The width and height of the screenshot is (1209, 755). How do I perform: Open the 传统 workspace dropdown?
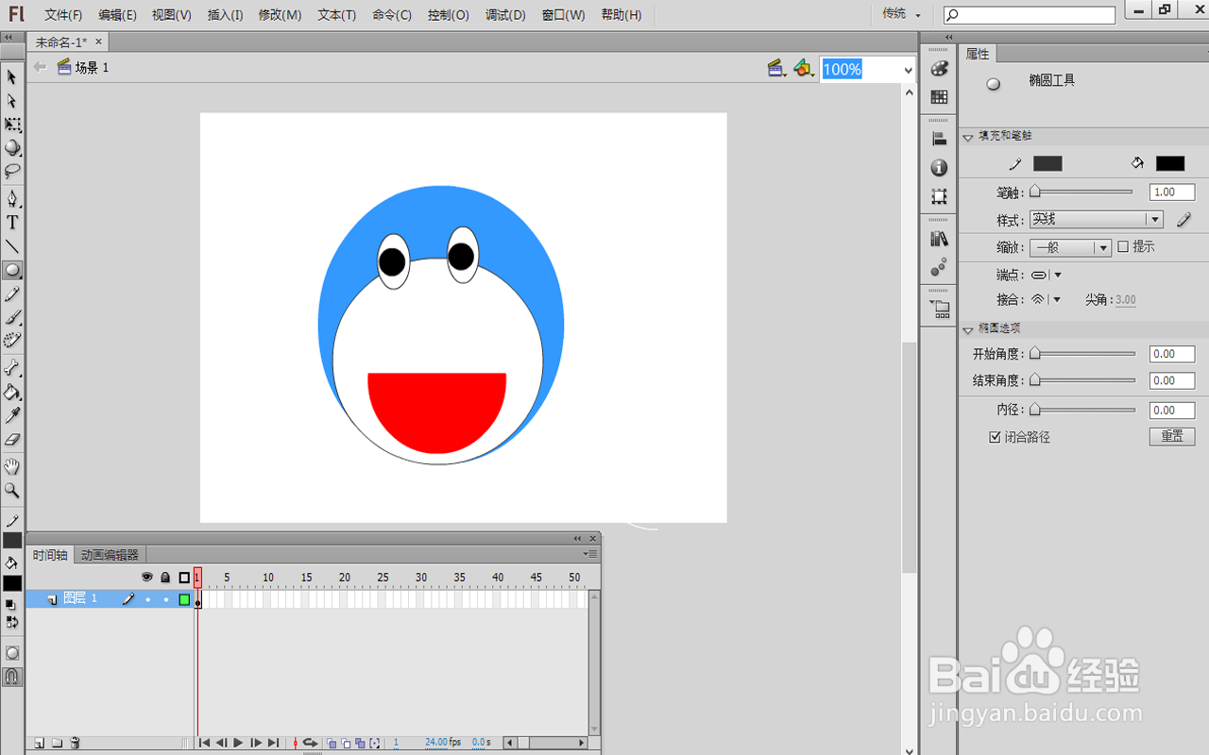[902, 14]
